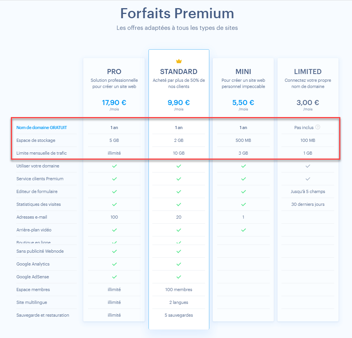Click the checkmark for PRO 'Boutique en ligne'
352x338 pixels.
[x=114, y=243]
